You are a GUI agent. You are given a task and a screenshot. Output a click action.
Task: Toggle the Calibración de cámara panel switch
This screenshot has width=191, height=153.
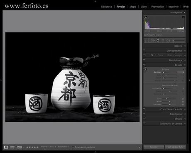click(x=144, y=123)
